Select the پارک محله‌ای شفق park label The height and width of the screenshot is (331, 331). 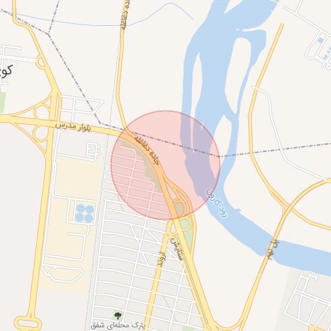coord(118,325)
